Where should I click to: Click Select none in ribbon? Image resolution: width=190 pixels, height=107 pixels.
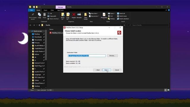(x=122, y=16)
